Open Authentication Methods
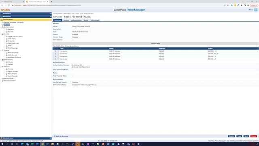 pos(11,29)
